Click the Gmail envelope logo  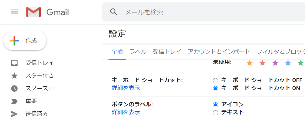coord(34,12)
